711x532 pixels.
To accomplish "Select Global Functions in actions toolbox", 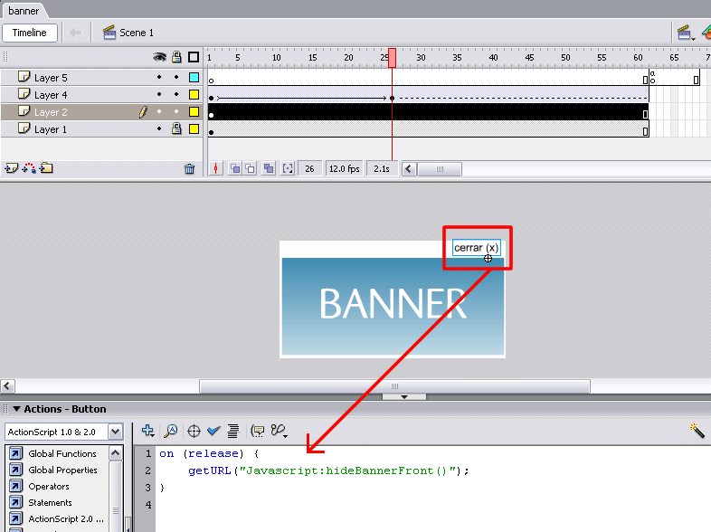I will 62,454.
